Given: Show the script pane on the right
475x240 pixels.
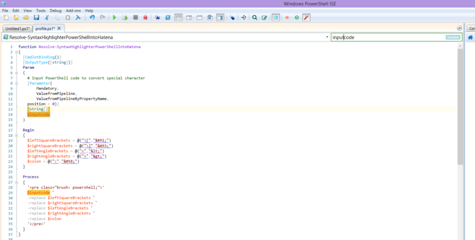Looking at the screenshot, I should click(x=189, y=18).
